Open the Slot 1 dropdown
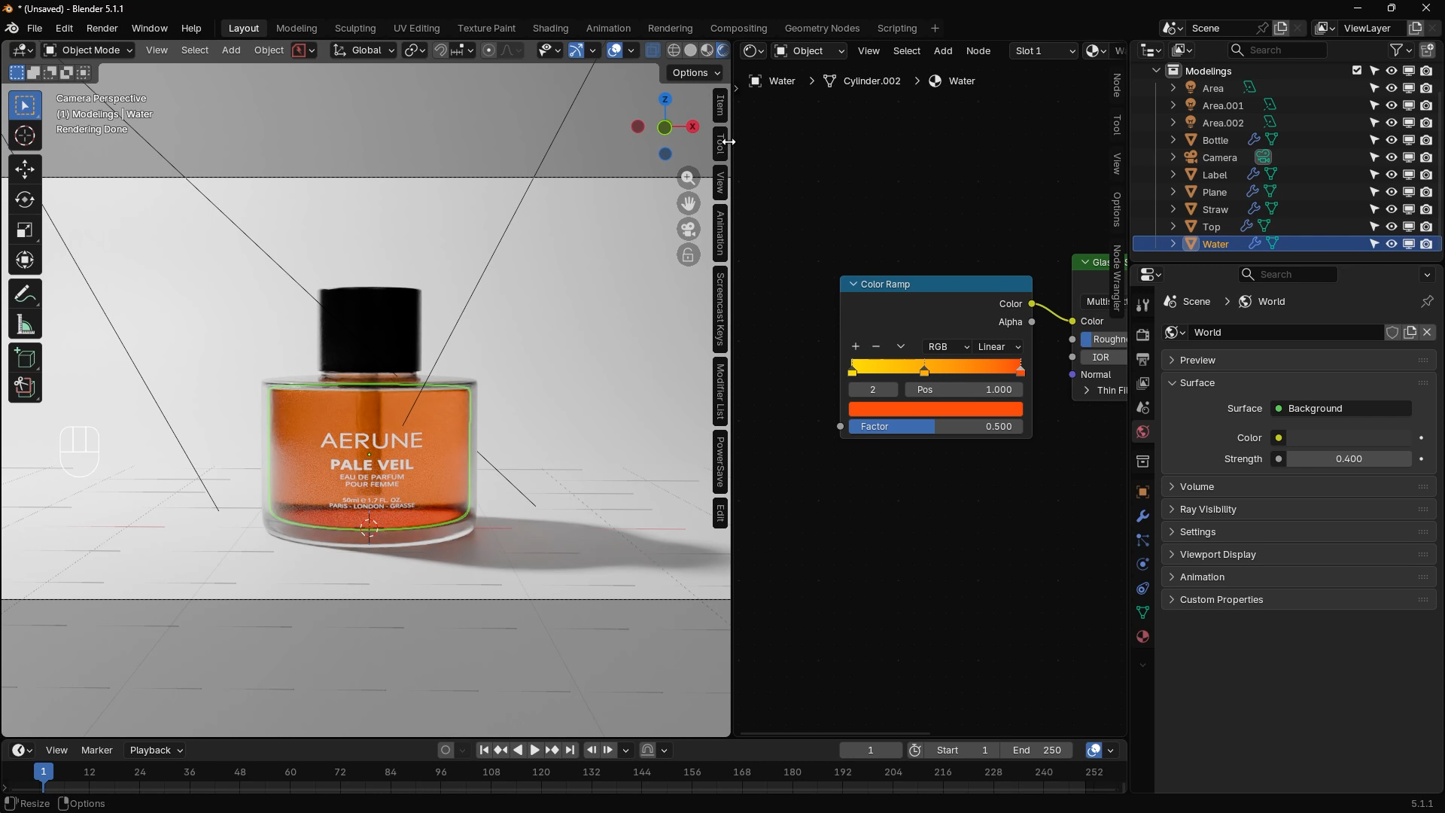1445x813 pixels. tap(1044, 51)
